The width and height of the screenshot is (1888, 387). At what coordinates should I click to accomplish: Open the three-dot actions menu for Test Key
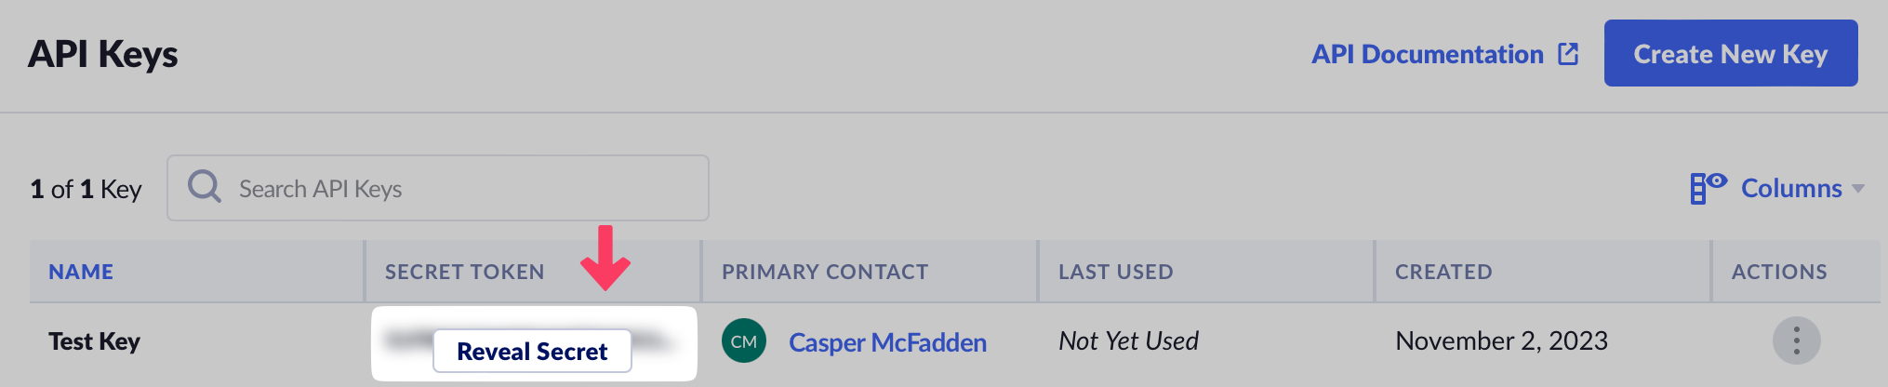tap(1796, 340)
